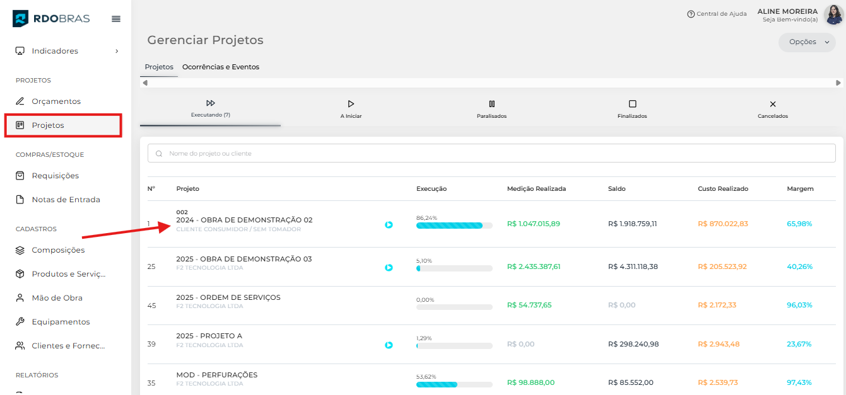Click the user profile avatar picture
Viewport: 846px width, 395px height.
pyautogui.click(x=833, y=14)
